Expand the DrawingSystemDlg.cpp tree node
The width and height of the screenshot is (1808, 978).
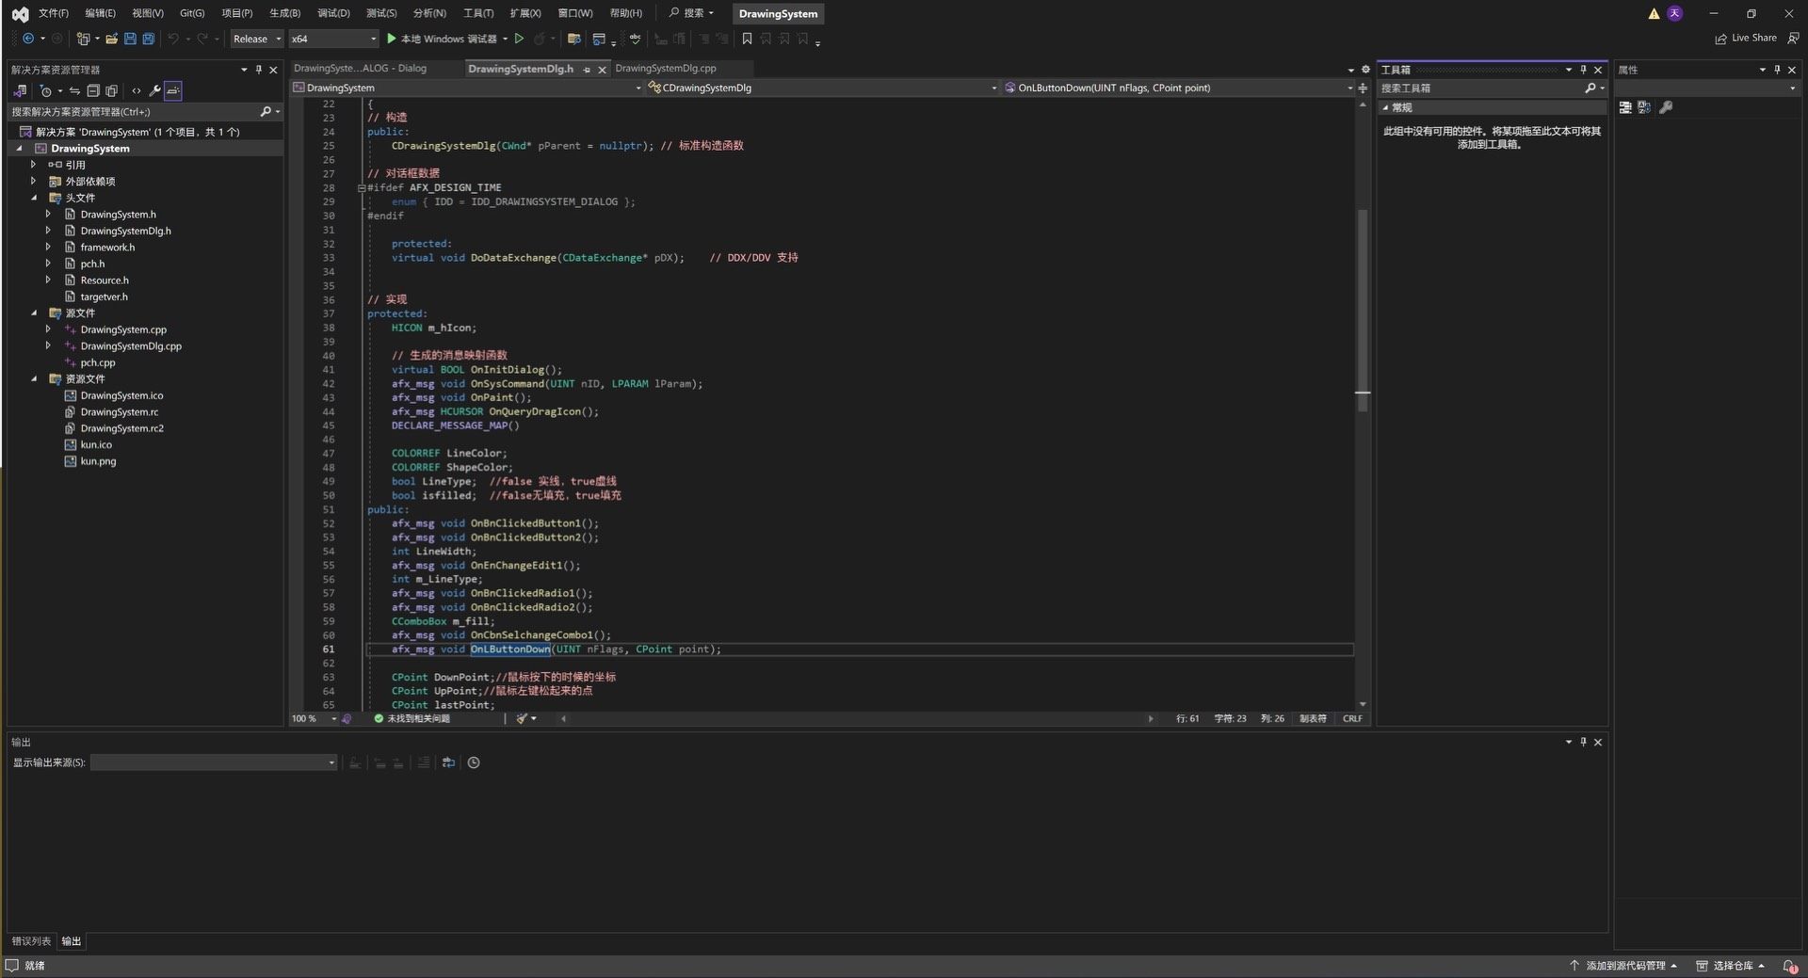coord(48,345)
